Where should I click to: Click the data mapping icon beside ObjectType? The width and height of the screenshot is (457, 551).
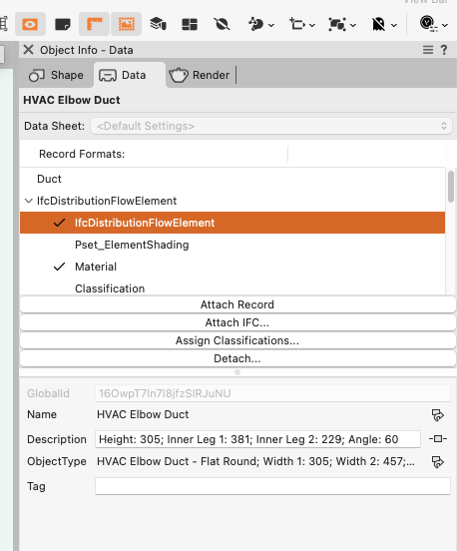[x=438, y=462]
